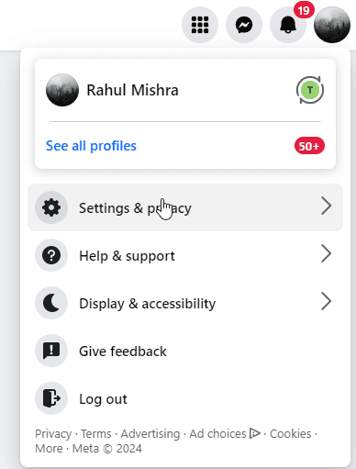
Task: Select the Give feedback menu entry
Action: coord(185,351)
